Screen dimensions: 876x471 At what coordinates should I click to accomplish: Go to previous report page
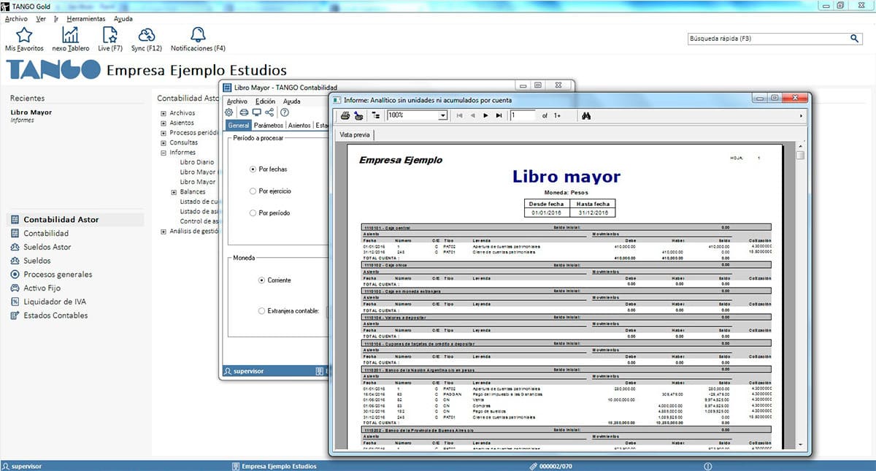[x=472, y=115]
